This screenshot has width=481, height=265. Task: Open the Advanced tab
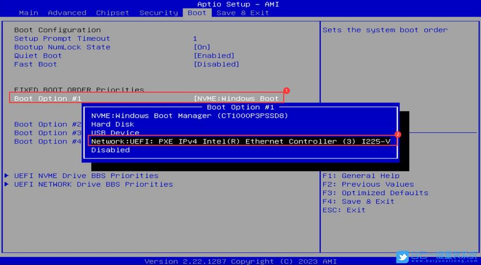click(67, 13)
